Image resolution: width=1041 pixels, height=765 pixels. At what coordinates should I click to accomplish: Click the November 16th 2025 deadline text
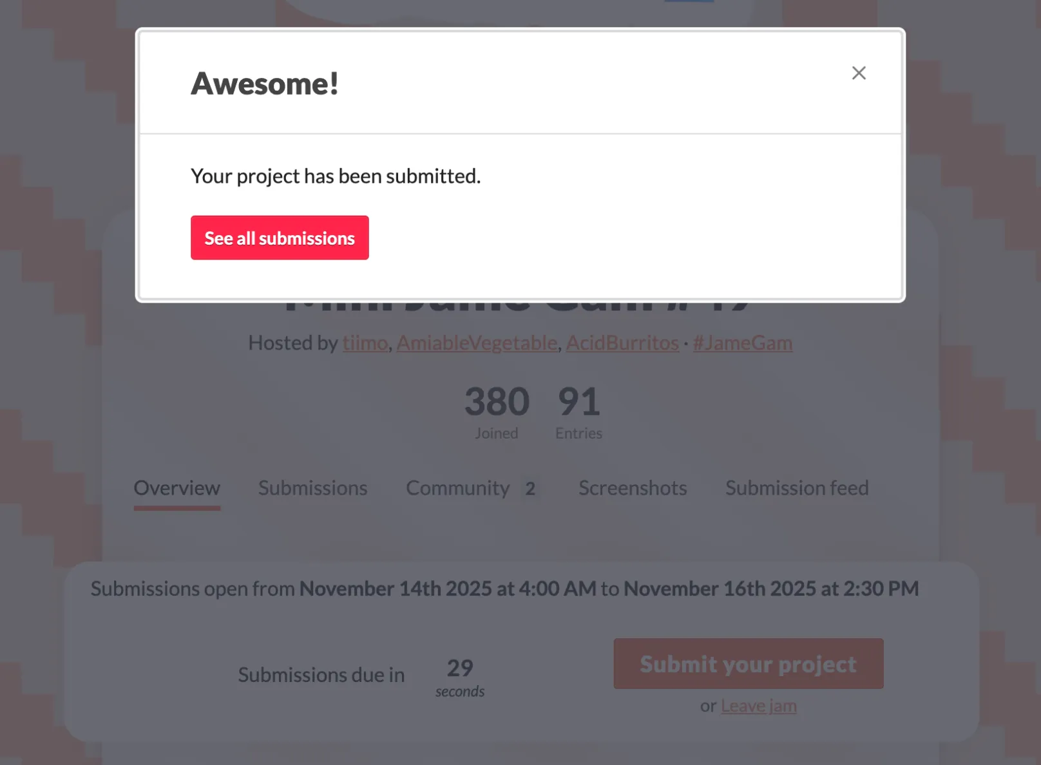tap(771, 589)
